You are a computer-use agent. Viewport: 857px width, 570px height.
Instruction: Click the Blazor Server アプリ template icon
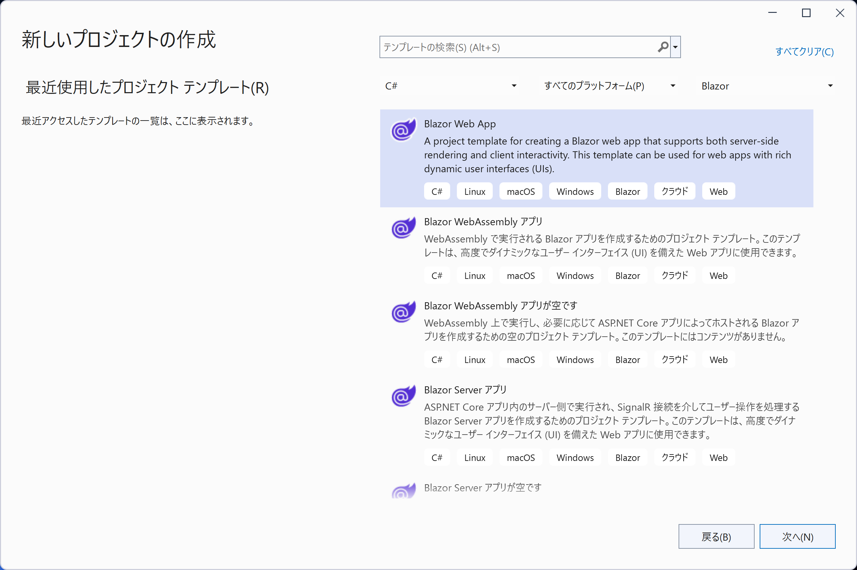coord(403,395)
